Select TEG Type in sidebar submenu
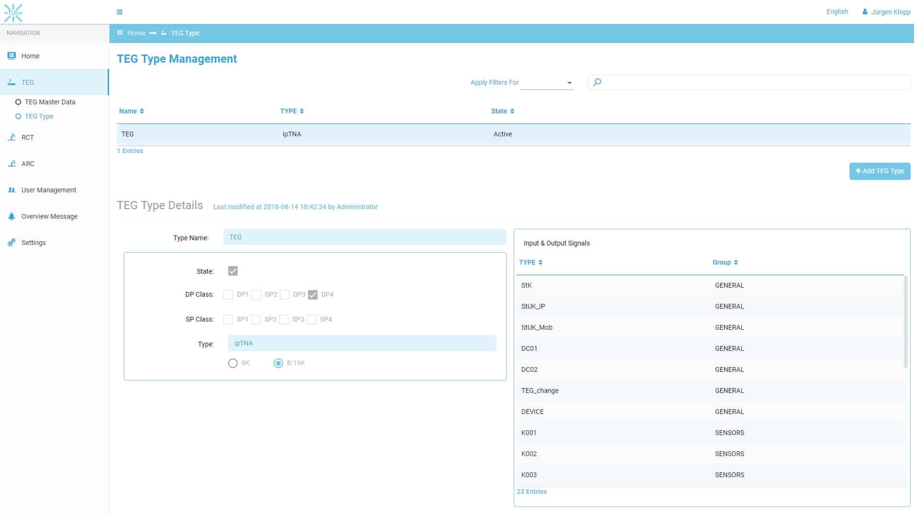The width and height of the screenshot is (915, 514). point(39,116)
